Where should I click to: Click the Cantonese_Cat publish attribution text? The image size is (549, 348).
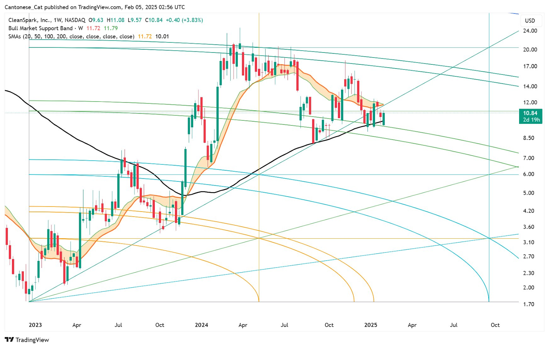pyautogui.click(x=95, y=7)
